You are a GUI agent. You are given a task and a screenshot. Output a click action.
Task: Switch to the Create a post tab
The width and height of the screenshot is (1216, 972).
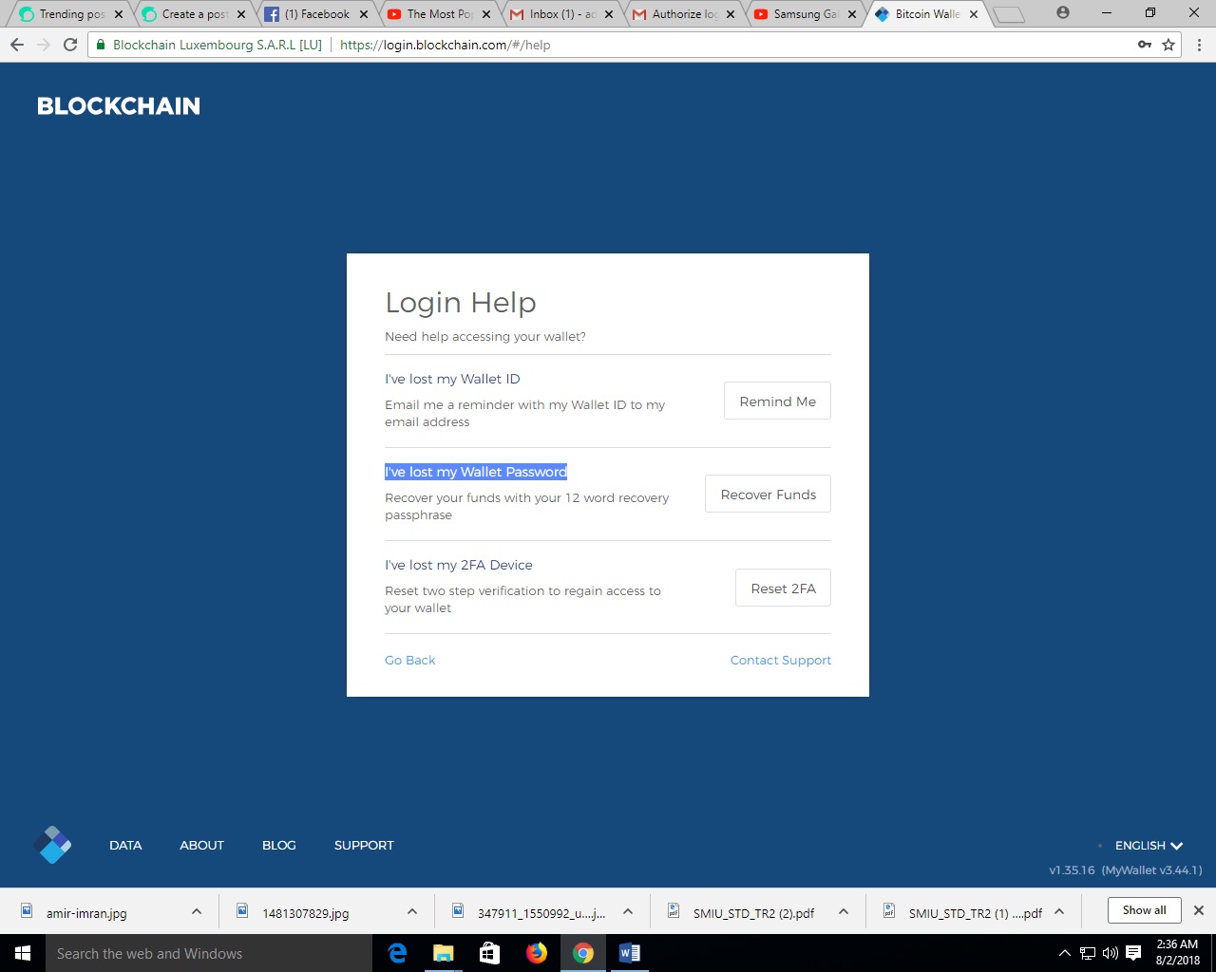(193, 14)
